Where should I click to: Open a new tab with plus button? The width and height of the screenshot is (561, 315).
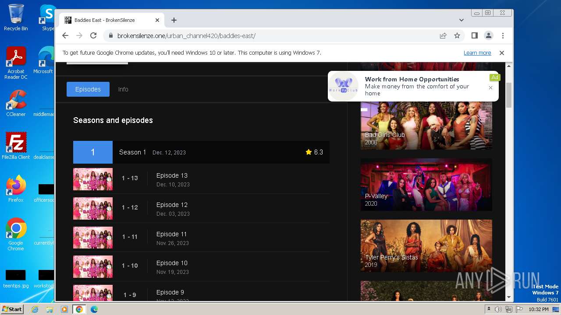174,20
